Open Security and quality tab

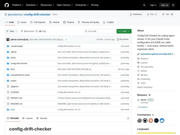tap(88, 22)
